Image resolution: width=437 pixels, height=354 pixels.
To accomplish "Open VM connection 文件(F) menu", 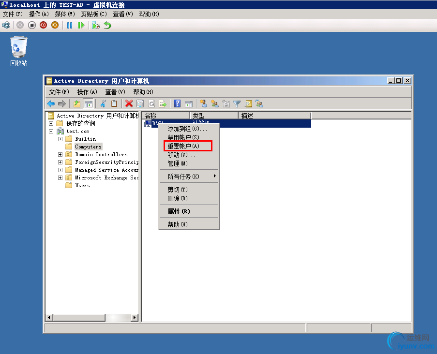I will [x=13, y=14].
